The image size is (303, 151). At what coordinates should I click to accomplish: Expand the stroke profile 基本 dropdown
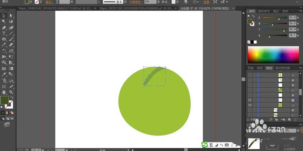tap(124, 2)
